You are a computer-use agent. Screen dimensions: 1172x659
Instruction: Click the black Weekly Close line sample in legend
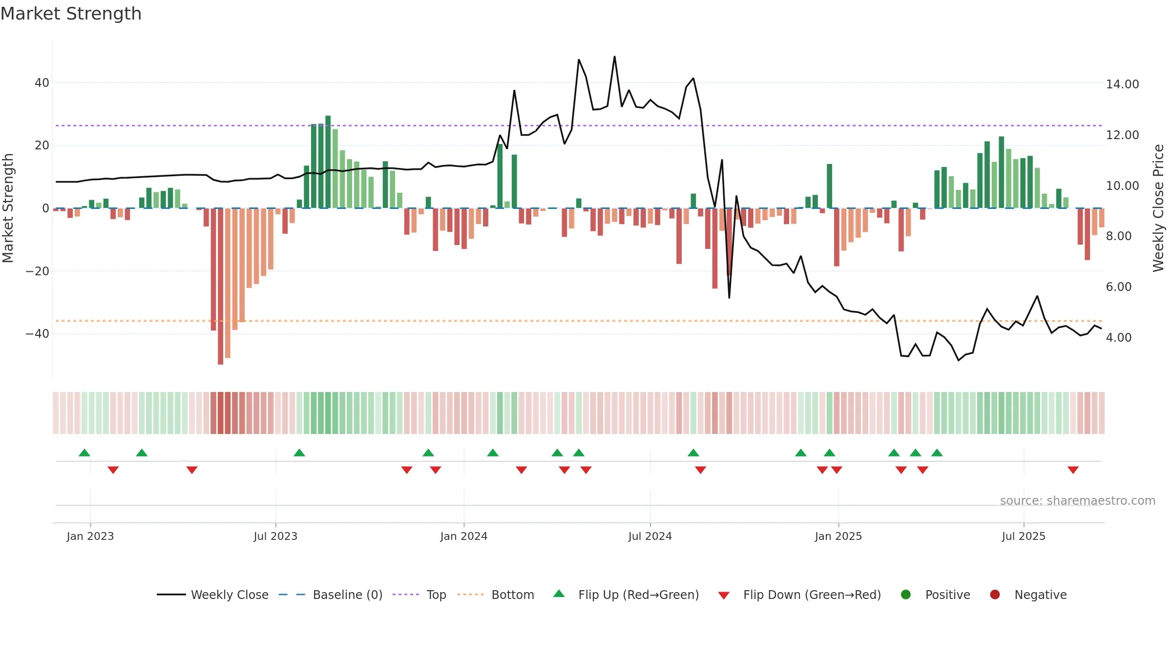click(x=171, y=595)
